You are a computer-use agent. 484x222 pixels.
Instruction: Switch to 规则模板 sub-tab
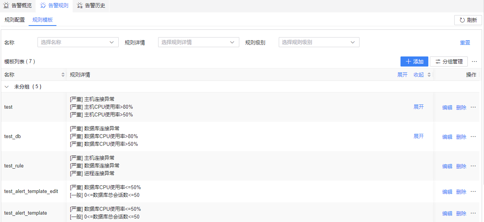click(x=43, y=20)
